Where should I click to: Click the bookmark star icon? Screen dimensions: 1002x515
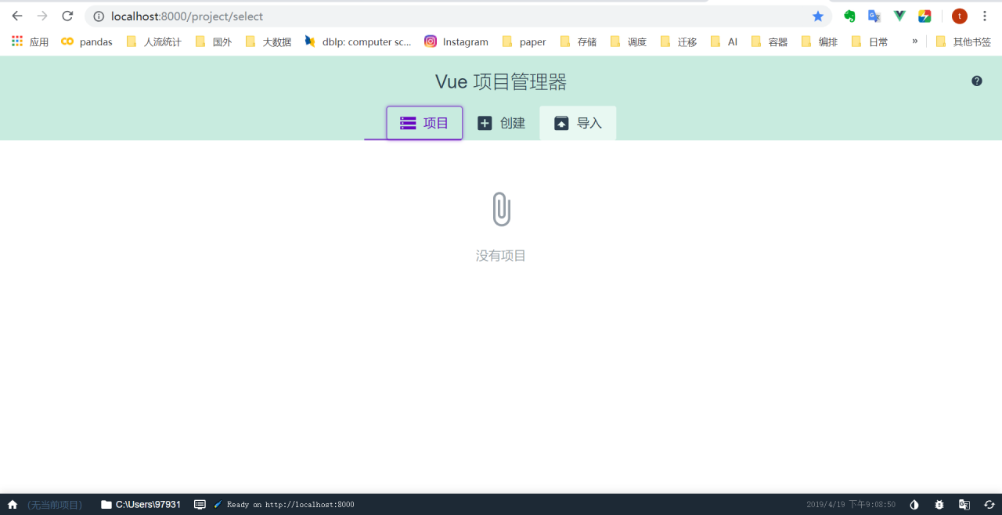[818, 16]
